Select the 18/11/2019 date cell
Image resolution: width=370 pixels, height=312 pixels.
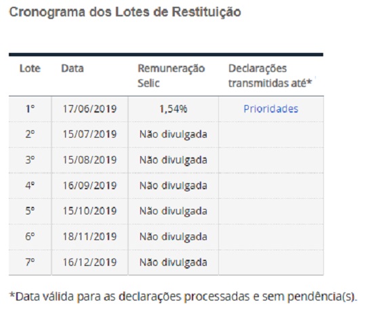[89, 237]
